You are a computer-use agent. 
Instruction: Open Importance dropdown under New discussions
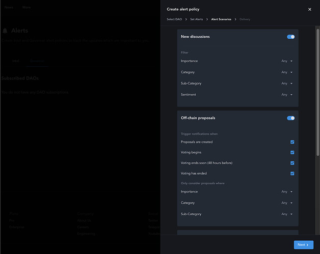click(287, 61)
